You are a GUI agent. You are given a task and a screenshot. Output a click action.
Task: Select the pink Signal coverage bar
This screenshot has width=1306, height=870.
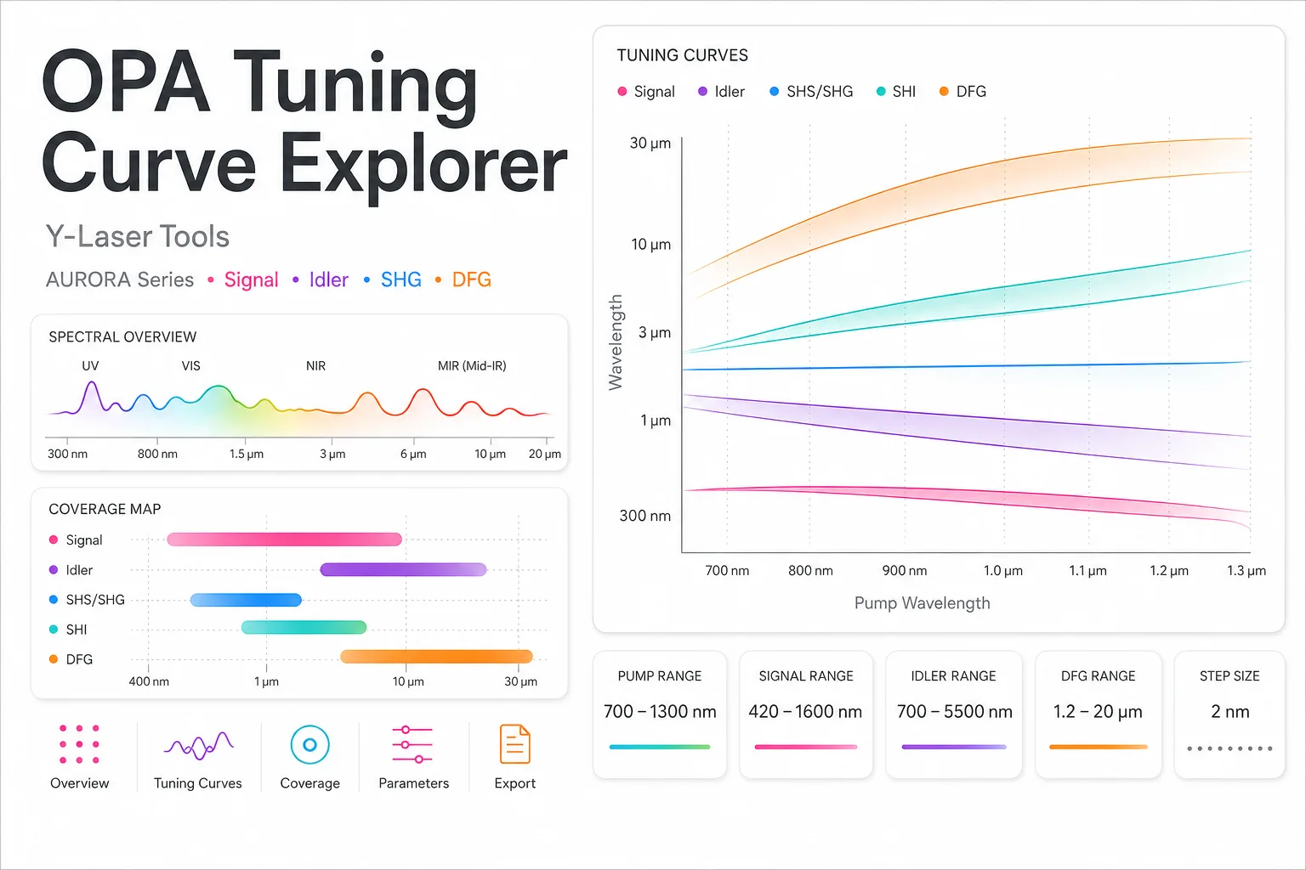point(284,540)
